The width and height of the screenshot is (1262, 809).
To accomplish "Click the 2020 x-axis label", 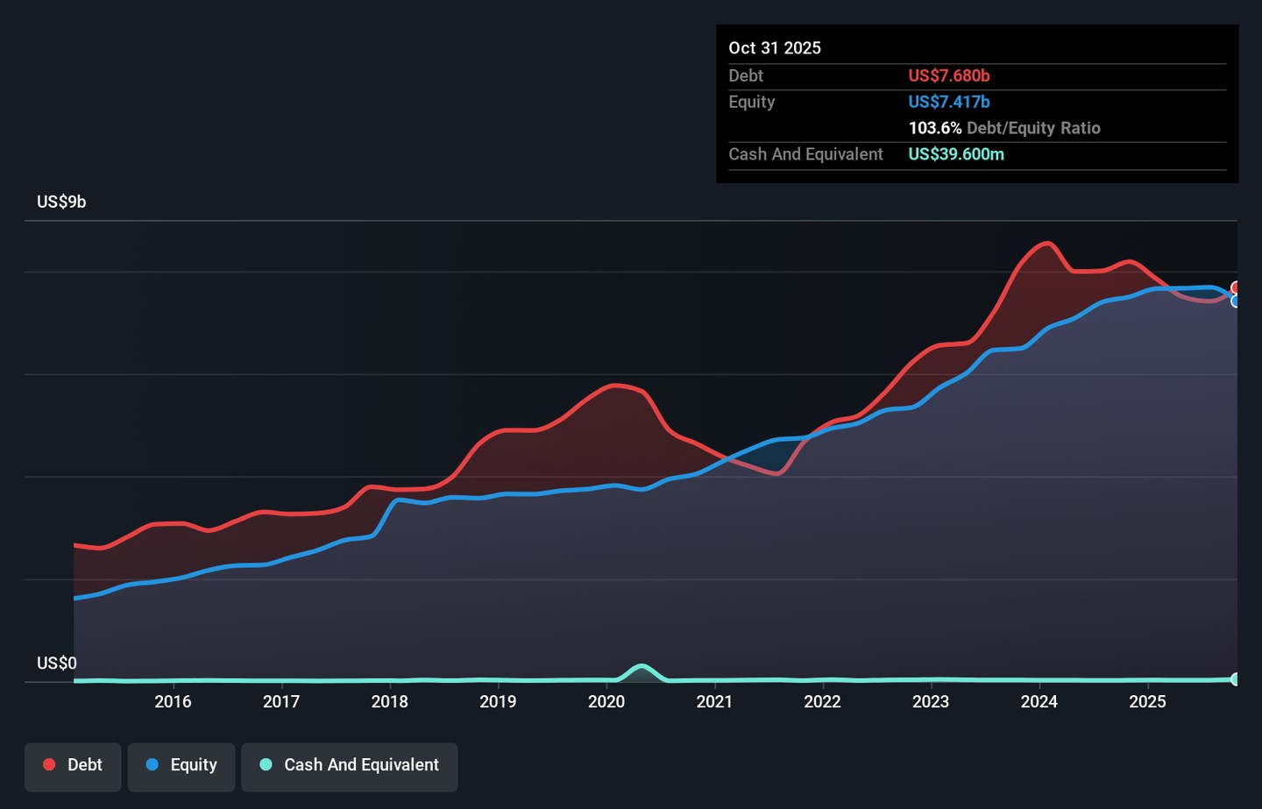I will (606, 701).
